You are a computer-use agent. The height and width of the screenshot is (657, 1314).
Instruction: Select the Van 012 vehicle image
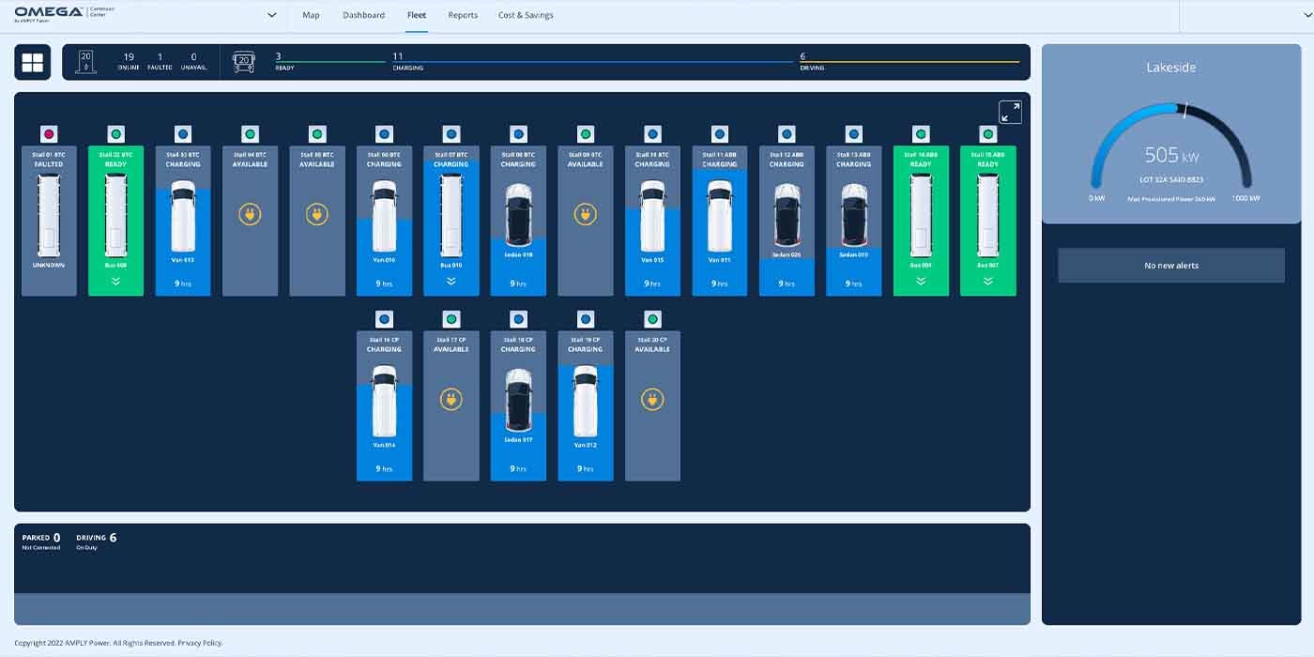click(586, 402)
